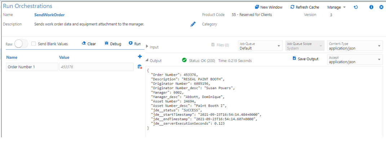Click the value field showing 453376
The width and height of the screenshot is (386, 142).
click(97, 67)
